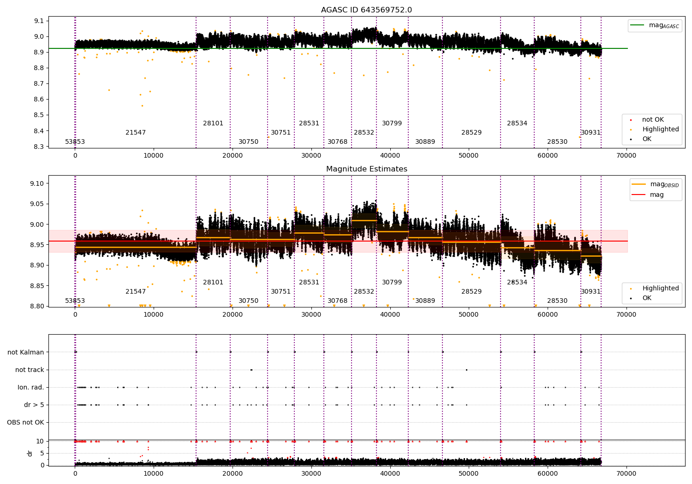This screenshot has height=484, width=692.
Task: Click obsid 30931 in the Magnitude Estimates plot
Action: (x=591, y=292)
